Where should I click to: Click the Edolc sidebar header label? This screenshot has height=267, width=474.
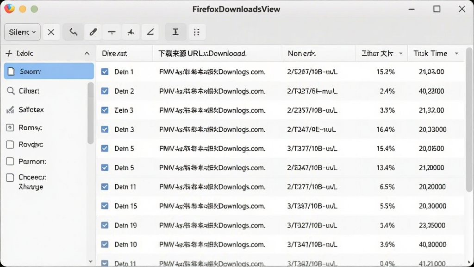pyautogui.click(x=25, y=54)
